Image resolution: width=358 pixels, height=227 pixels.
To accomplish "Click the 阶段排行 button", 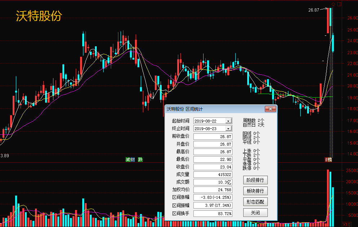I will (255, 180).
